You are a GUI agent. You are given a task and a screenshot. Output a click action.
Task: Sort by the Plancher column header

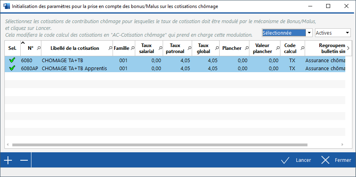point(232,48)
